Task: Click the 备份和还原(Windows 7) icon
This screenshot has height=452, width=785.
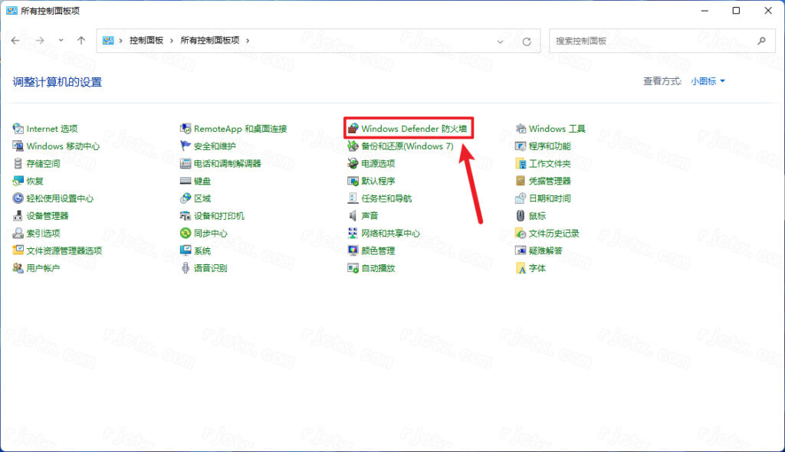Action: (x=353, y=146)
